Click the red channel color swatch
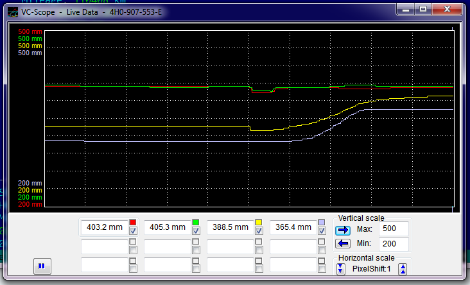The image size is (470, 285). click(x=133, y=222)
